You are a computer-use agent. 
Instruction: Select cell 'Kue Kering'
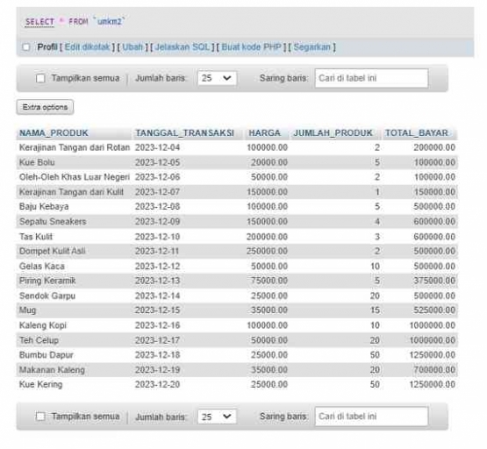[x=40, y=384]
